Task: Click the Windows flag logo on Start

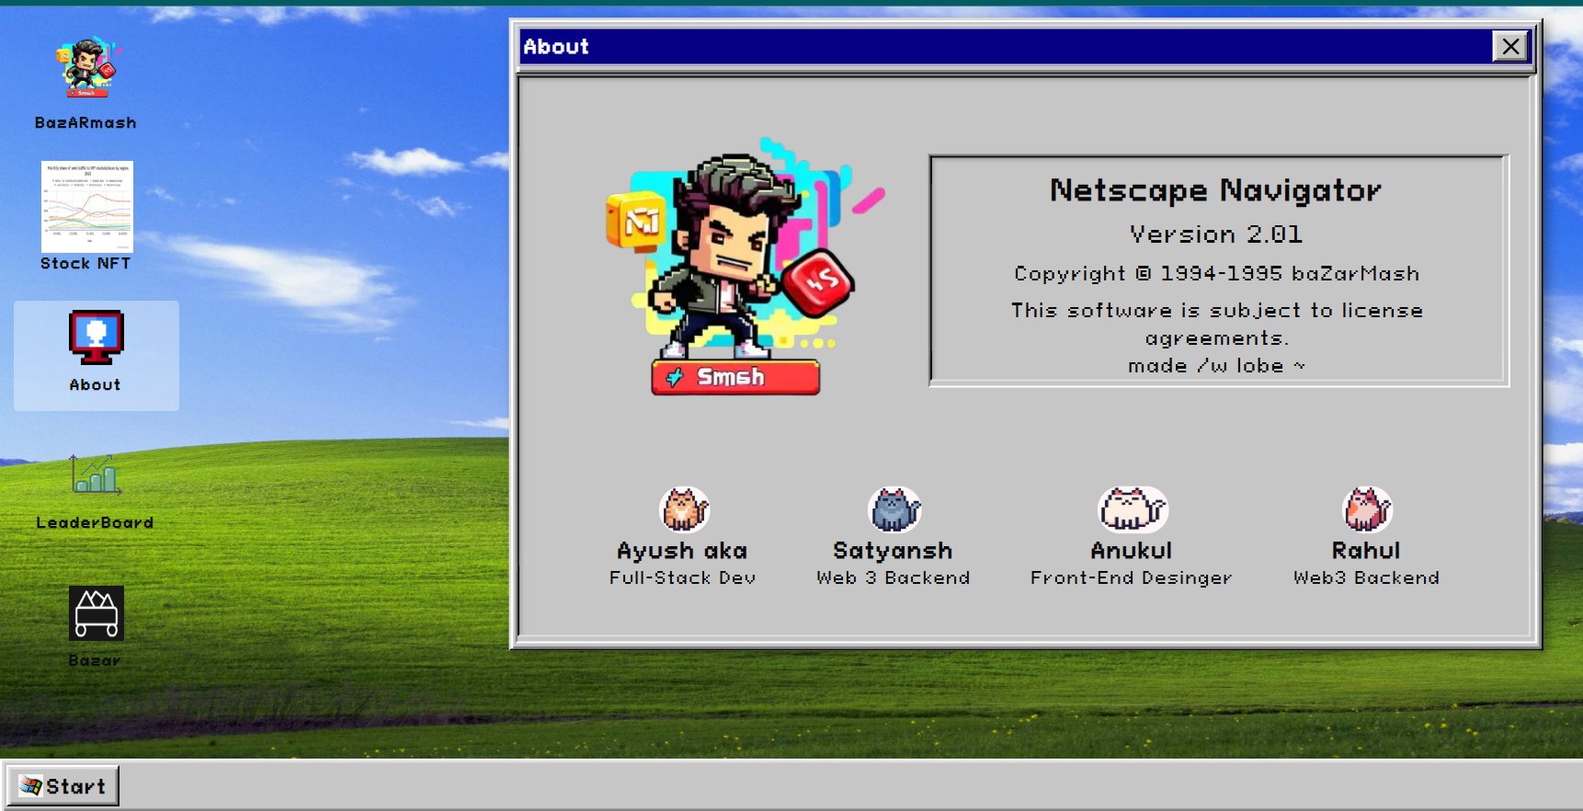Action: (30, 786)
